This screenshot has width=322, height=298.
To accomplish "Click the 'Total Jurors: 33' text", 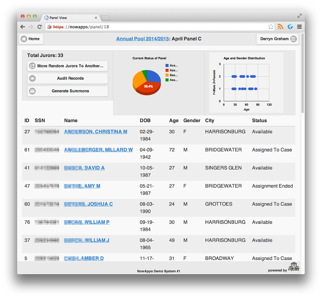I will point(45,56).
